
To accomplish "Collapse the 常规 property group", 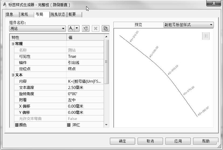I will [x=13, y=44].
